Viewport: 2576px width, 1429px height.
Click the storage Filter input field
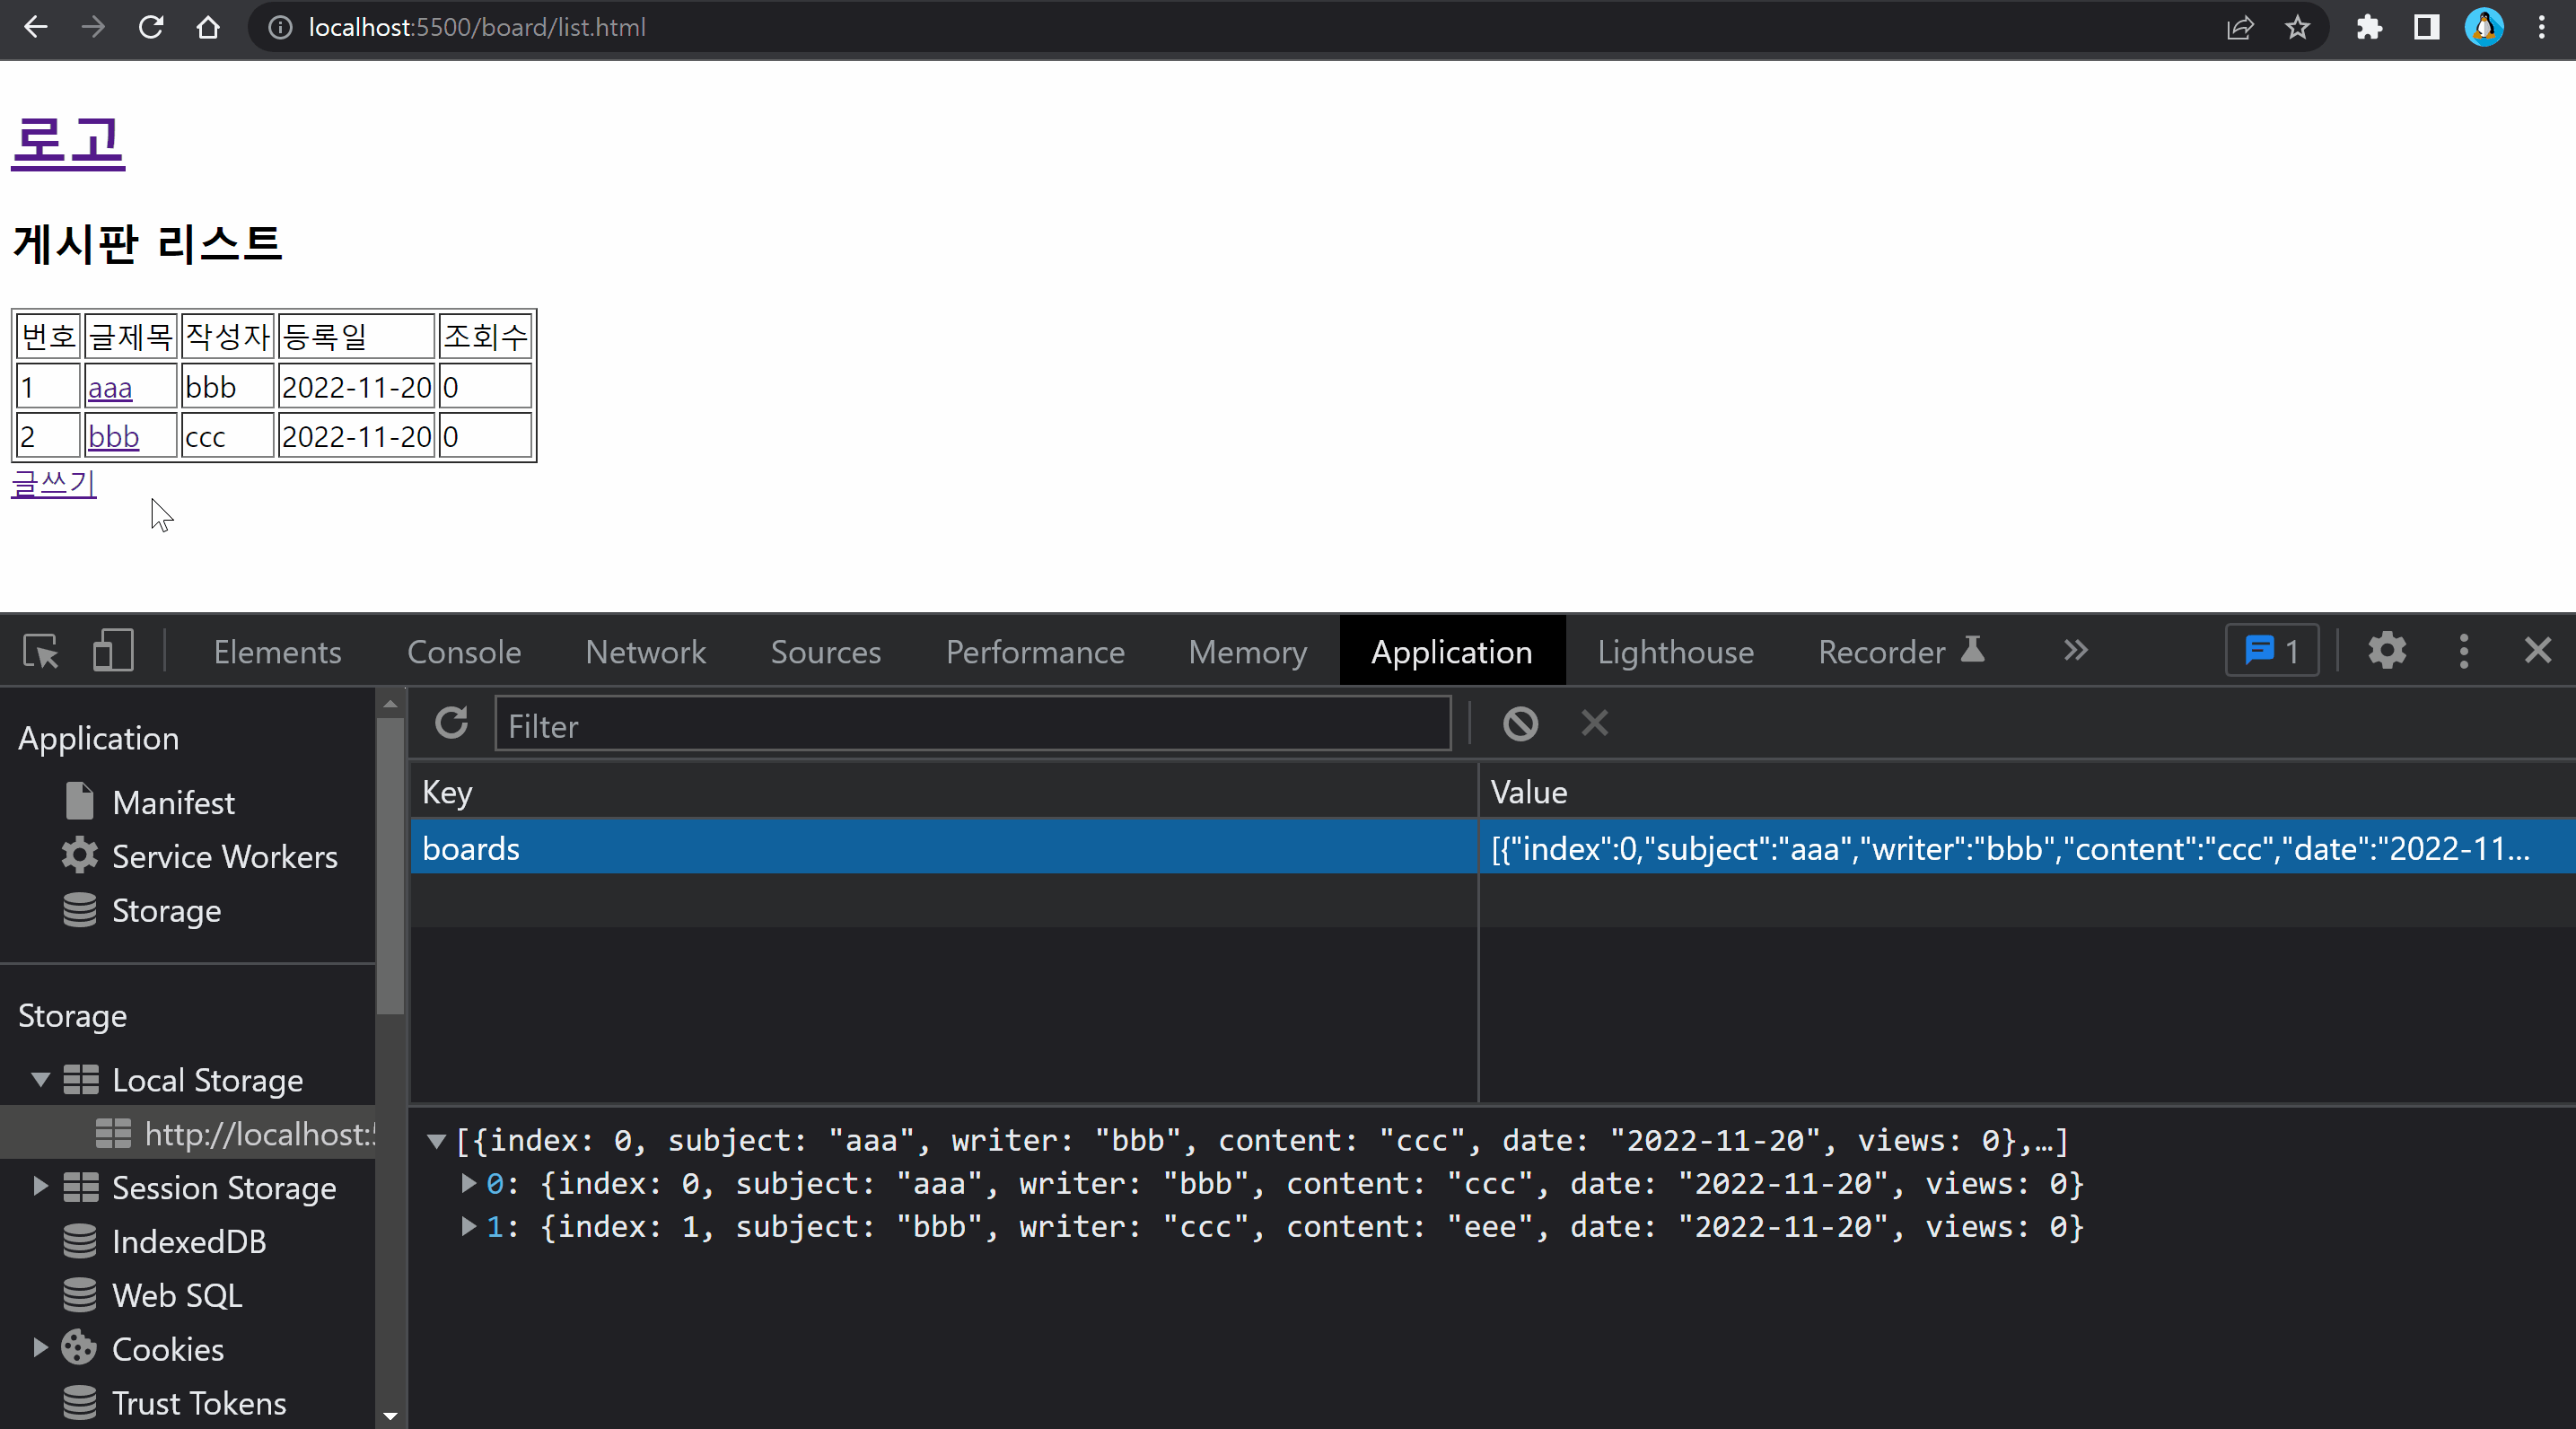point(972,725)
